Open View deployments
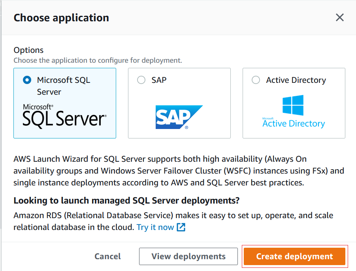The height and width of the screenshot is (271, 356). click(x=188, y=256)
